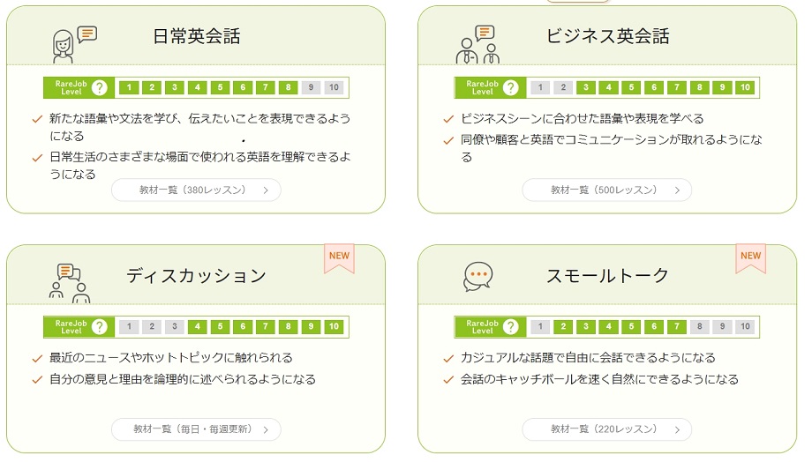Select level 4 in ディスカッション level bar

click(x=198, y=326)
